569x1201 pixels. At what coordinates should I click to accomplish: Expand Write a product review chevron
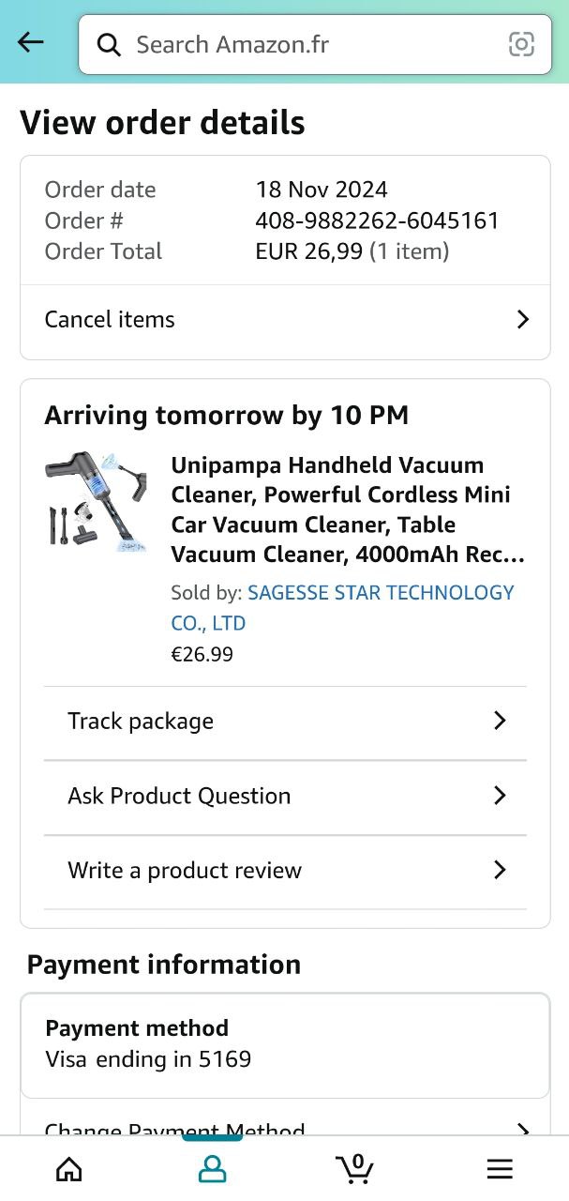(x=500, y=870)
